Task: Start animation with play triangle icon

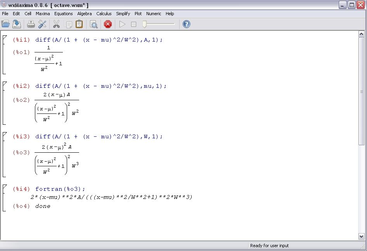Action: tap(122, 24)
